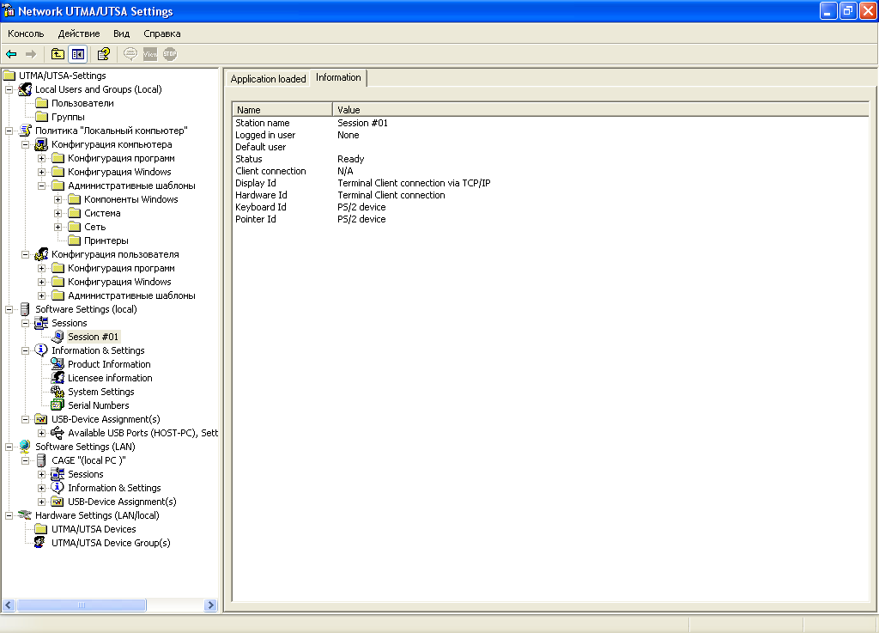Click the Back arrow toolbar icon

(x=11, y=54)
